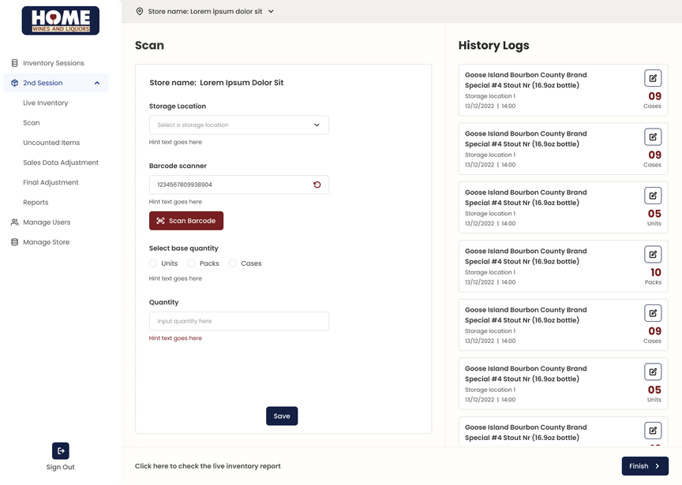Open Sales Data Adjustment page
This screenshot has width=682, height=485.
coord(61,162)
